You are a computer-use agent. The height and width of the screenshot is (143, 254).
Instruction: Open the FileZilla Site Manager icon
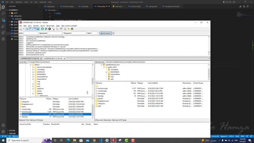pos(21,29)
